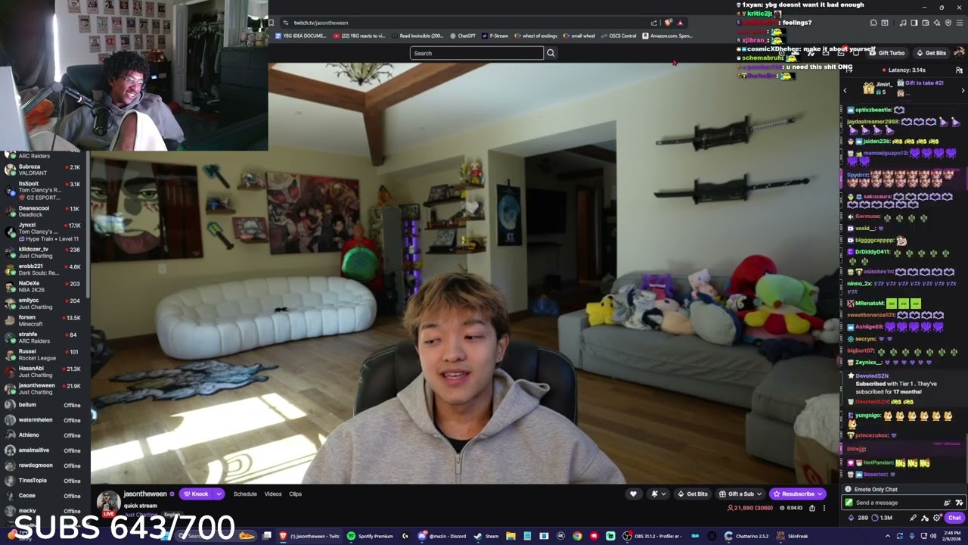Click the follow heart icon
Image resolution: width=968 pixels, height=545 pixels.
tap(633, 494)
